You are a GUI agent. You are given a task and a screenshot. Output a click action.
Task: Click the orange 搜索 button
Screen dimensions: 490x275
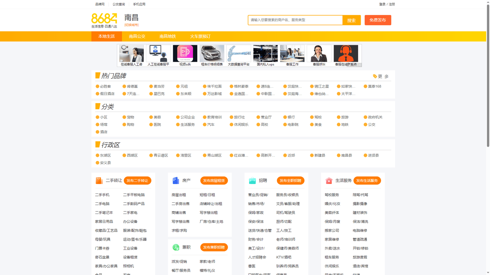pyautogui.click(x=352, y=20)
